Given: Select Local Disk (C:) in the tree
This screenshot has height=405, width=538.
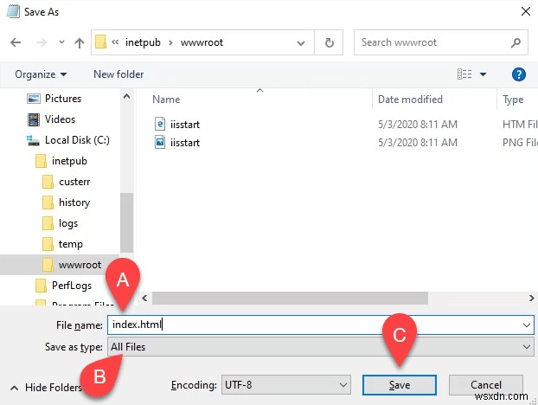Looking at the screenshot, I should [x=77, y=140].
